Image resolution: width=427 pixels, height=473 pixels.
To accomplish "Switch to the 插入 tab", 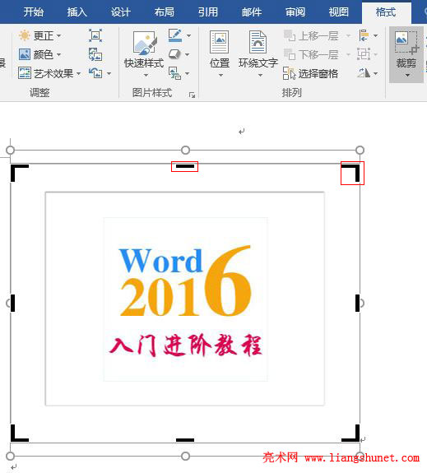I will click(77, 12).
